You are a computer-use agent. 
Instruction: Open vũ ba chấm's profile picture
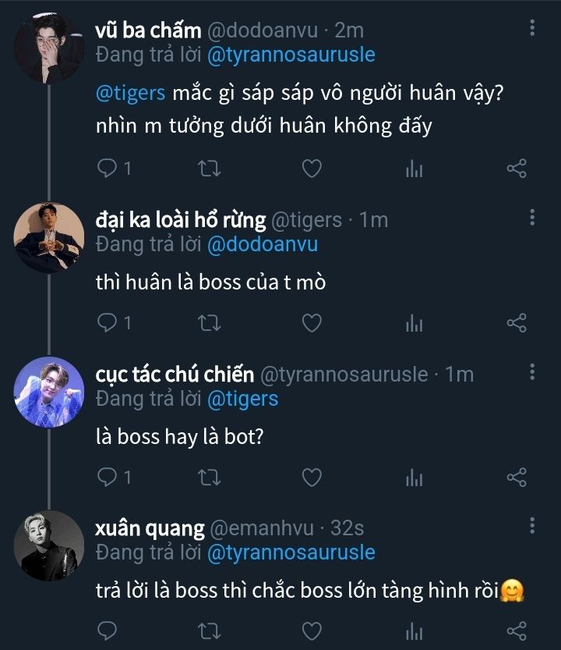pyautogui.click(x=48, y=48)
